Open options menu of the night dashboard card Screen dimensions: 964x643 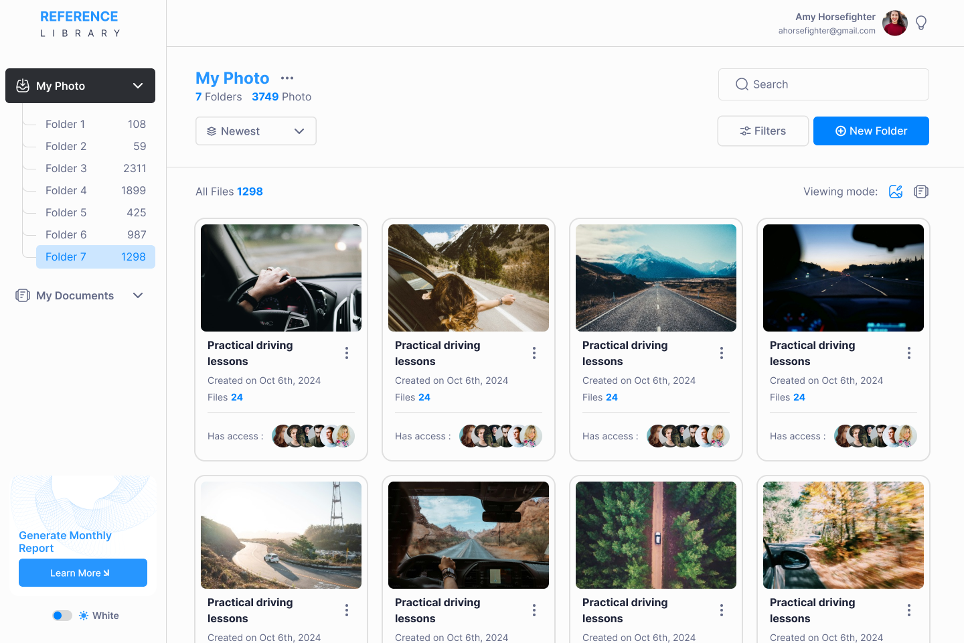pyautogui.click(x=909, y=353)
